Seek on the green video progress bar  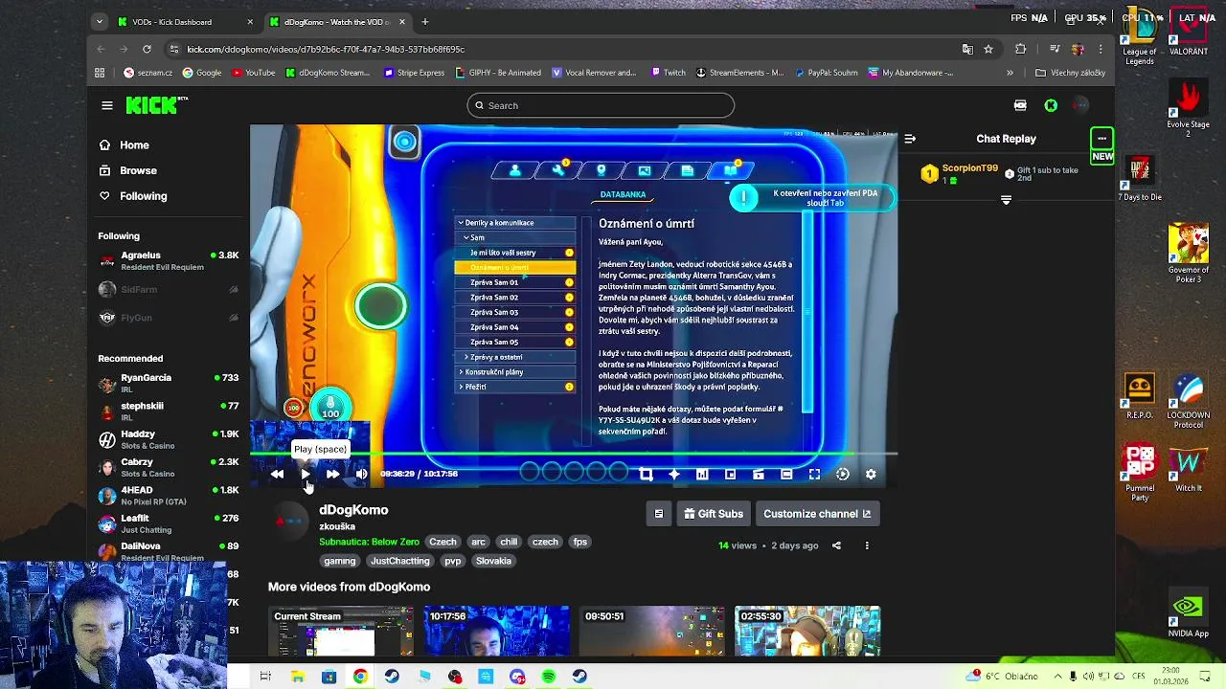point(574,454)
